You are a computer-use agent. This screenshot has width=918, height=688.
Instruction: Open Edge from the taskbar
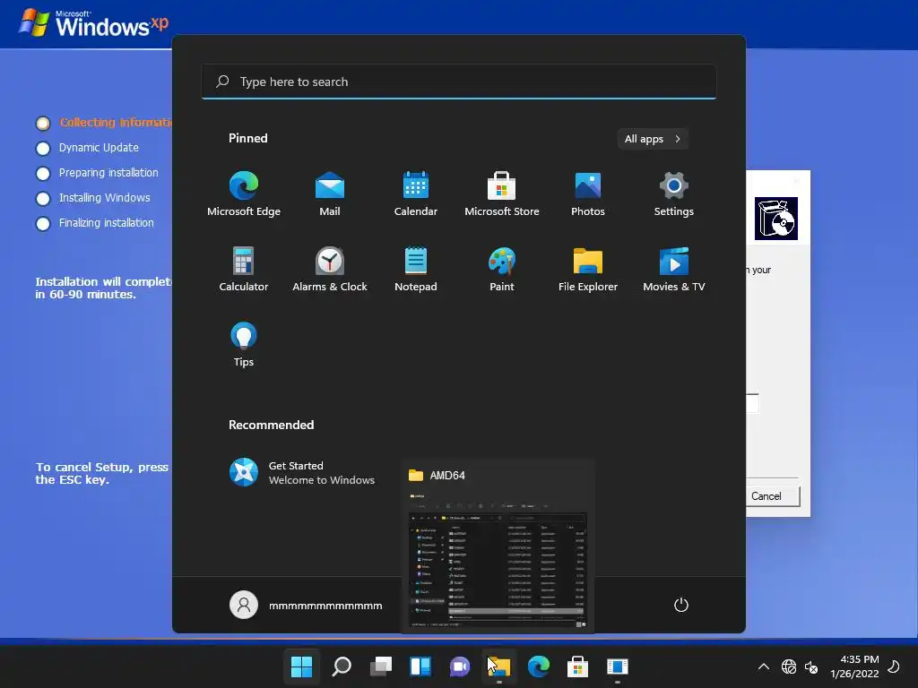click(x=539, y=666)
